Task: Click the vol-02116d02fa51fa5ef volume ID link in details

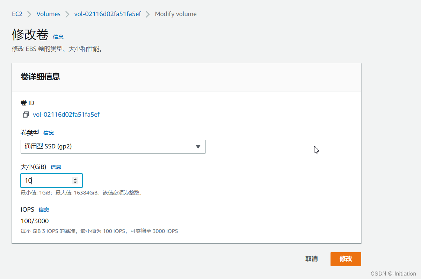Action: 66,115
